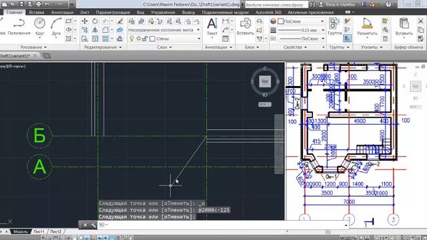427x240 pixels.
Task: Click the Save icon in quick access toolbar
Action: (x=21, y=4)
